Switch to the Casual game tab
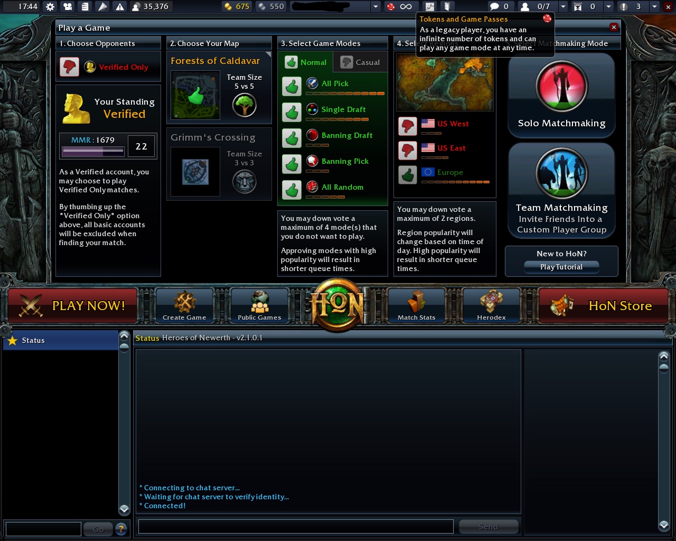This screenshot has height=541, width=676. [360, 62]
